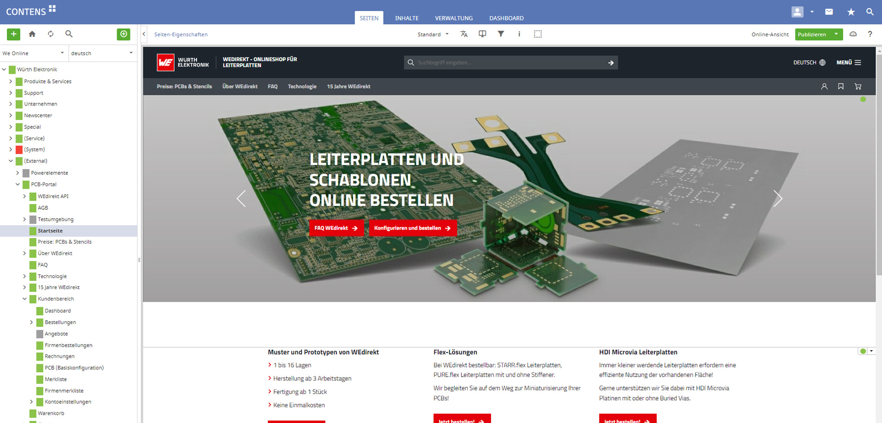Click the green add page plus button
Viewport: 882px width, 423px height.
13,34
